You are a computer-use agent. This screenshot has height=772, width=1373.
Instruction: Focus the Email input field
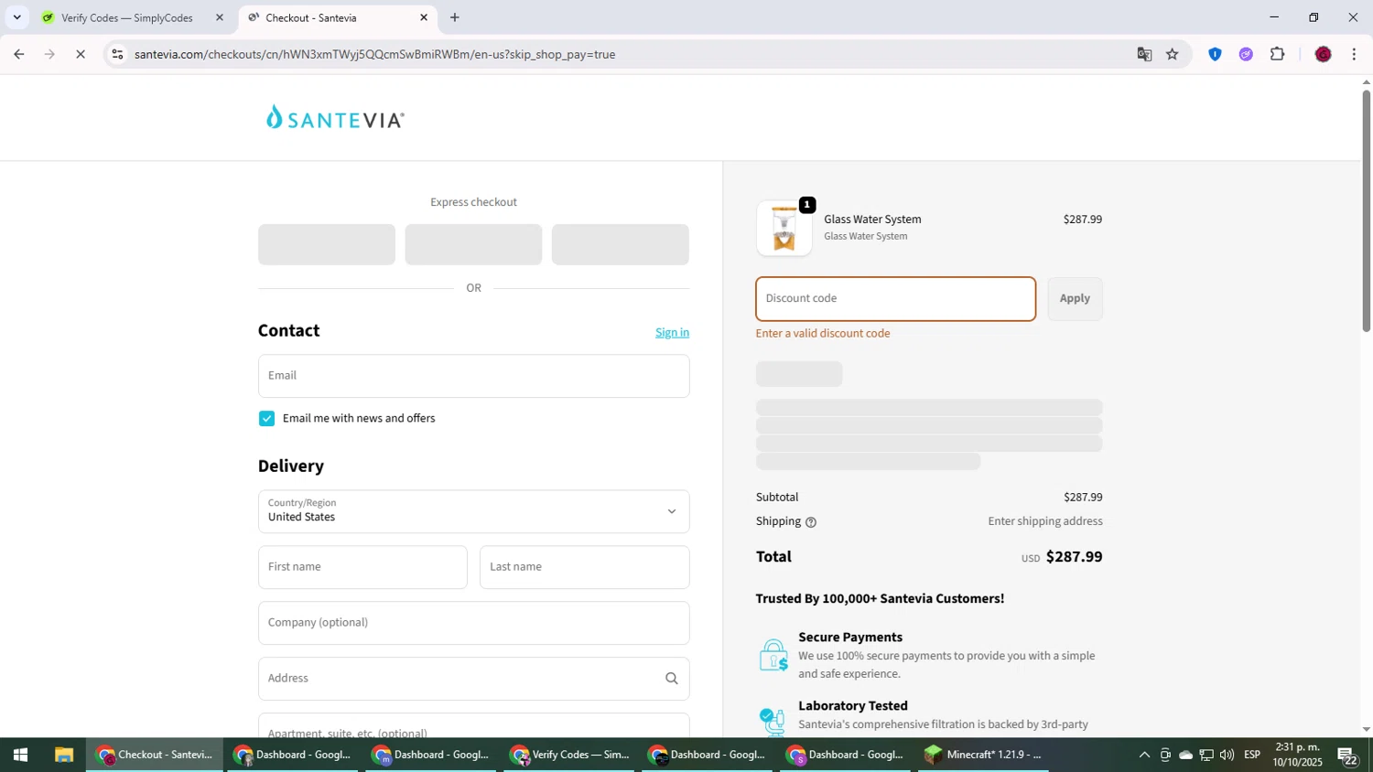pyautogui.click(x=473, y=376)
